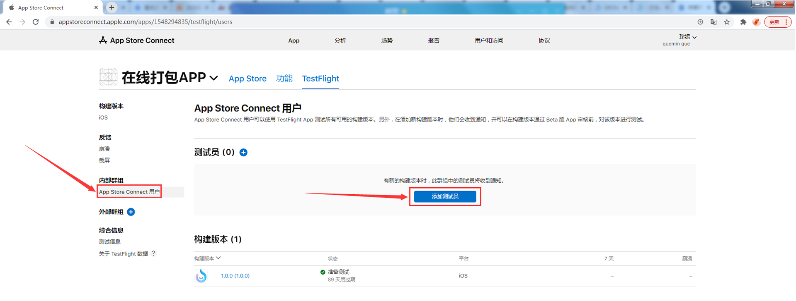Click the iOS platform cell
The width and height of the screenshot is (796, 301).
pyautogui.click(x=463, y=276)
